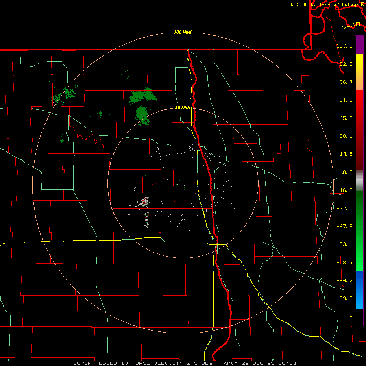The height and width of the screenshot is (366, 366).
Task: Click the -94.2 velocity scale value
Action: click(x=344, y=280)
